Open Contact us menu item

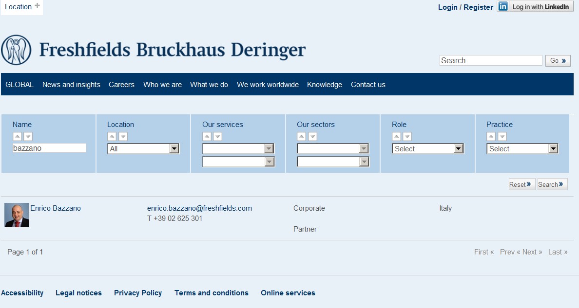pyautogui.click(x=368, y=85)
